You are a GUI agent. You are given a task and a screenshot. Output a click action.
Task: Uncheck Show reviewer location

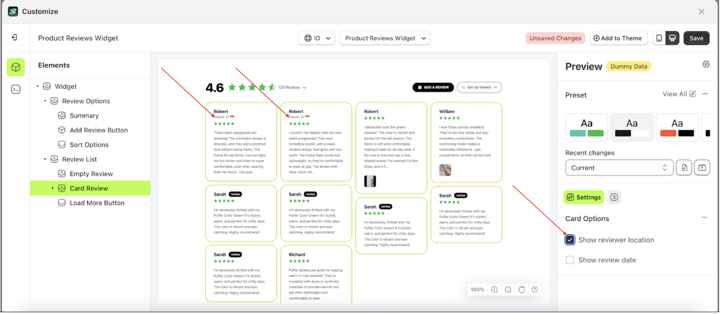point(570,240)
